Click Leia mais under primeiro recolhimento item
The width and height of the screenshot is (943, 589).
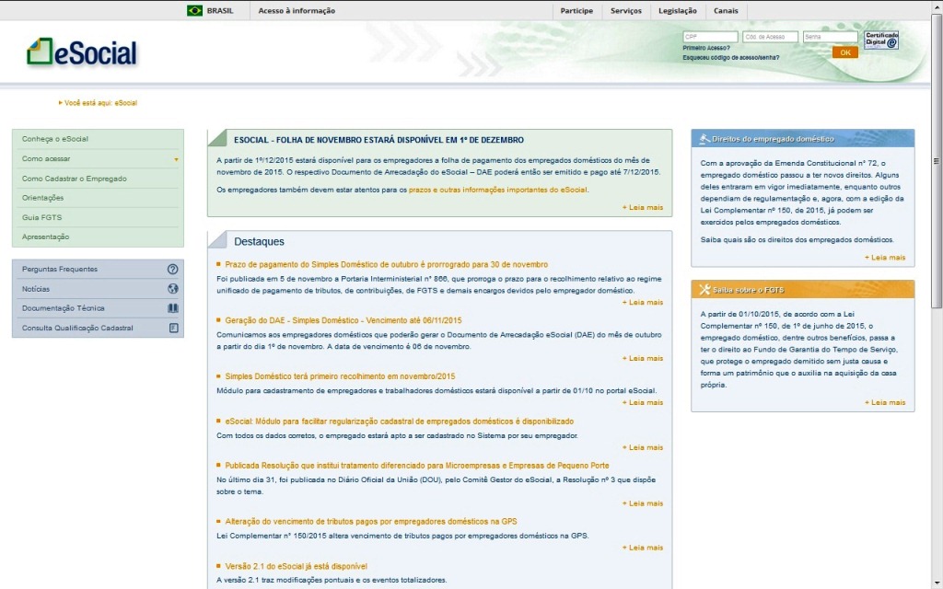643,403
